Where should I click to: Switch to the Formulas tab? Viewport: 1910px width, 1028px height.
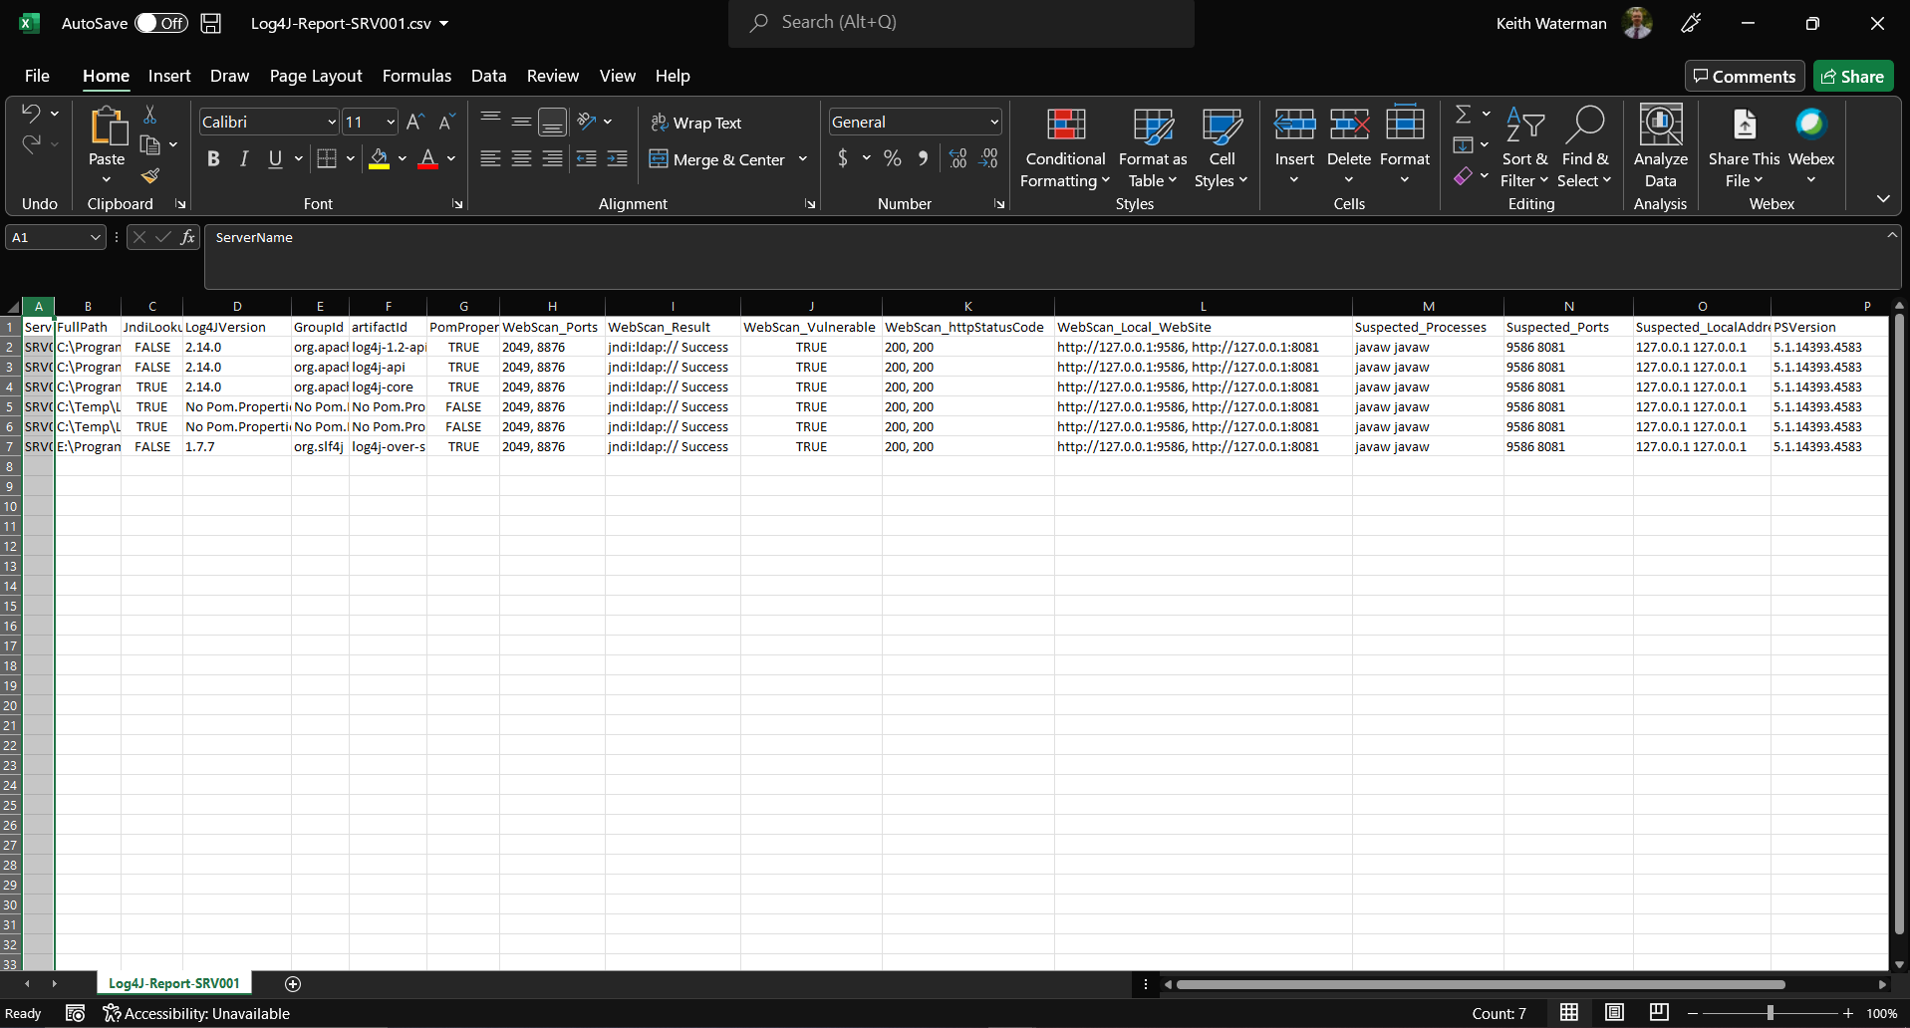pyautogui.click(x=416, y=76)
